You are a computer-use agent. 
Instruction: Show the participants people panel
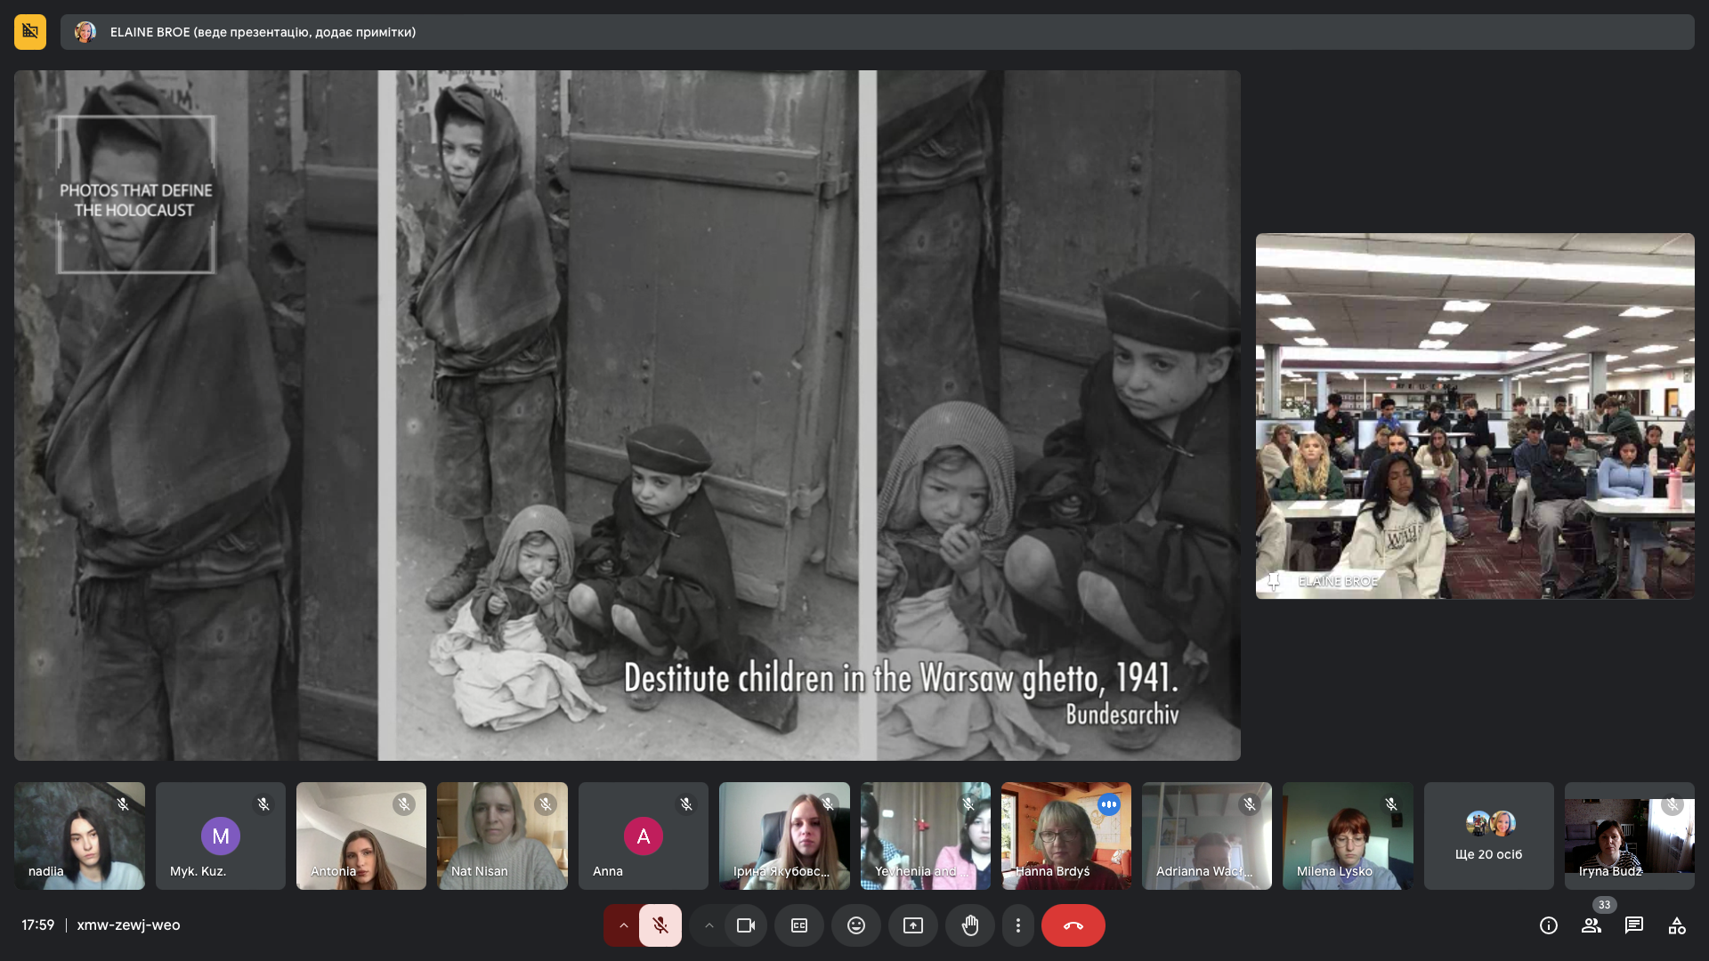tap(1592, 925)
